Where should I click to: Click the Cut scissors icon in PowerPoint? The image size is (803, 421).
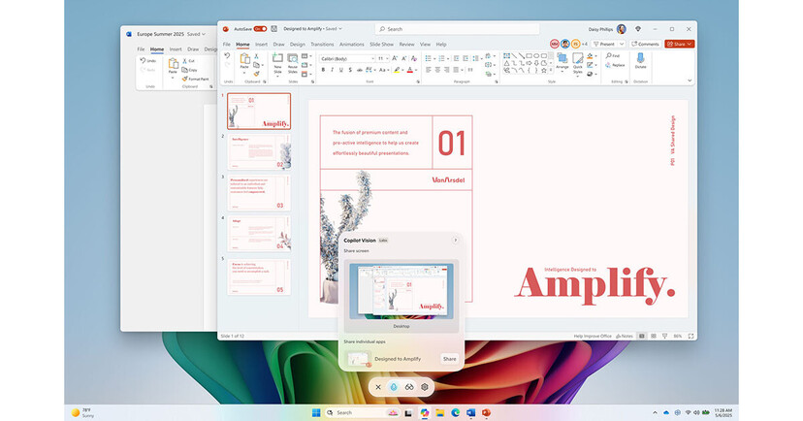pos(257,56)
